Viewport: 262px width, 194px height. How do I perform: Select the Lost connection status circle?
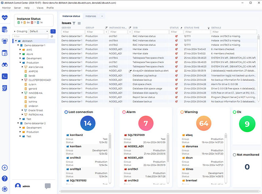click(x=66, y=112)
